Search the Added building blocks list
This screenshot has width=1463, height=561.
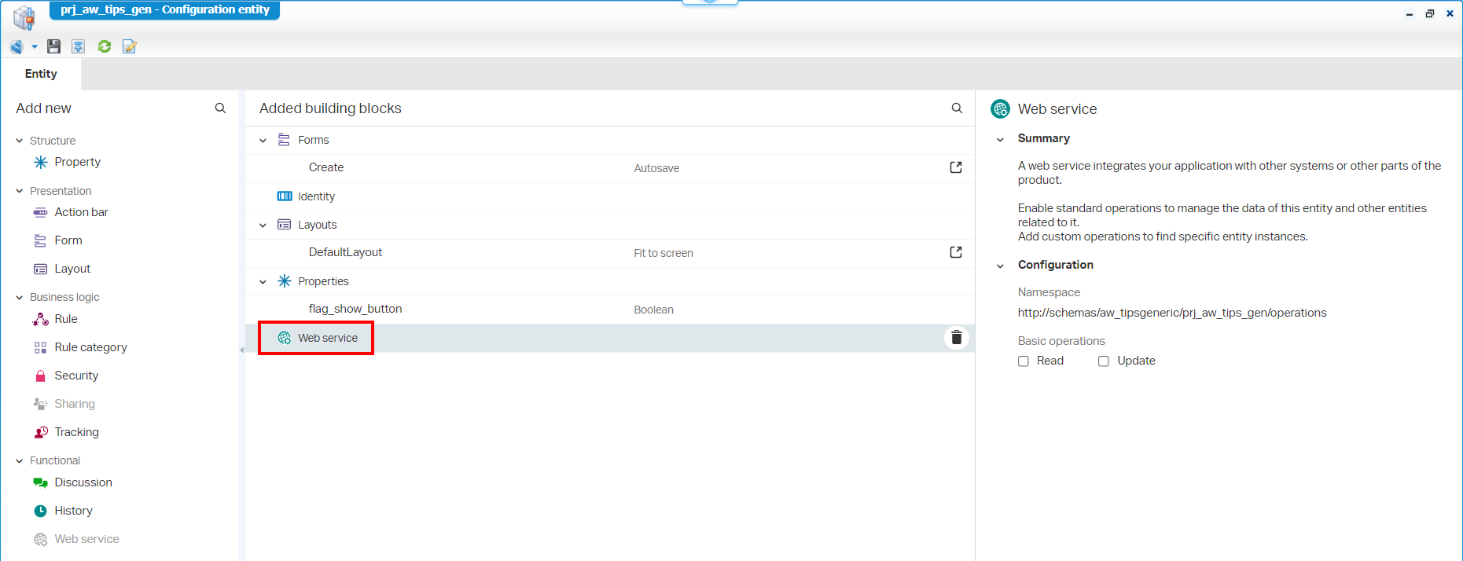click(x=957, y=108)
